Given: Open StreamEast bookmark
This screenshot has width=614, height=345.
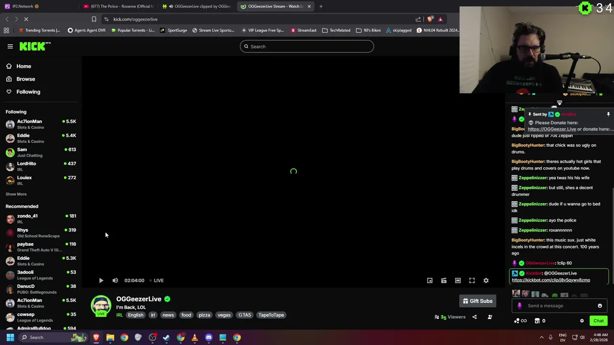Looking at the screenshot, I should click(x=304, y=30).
